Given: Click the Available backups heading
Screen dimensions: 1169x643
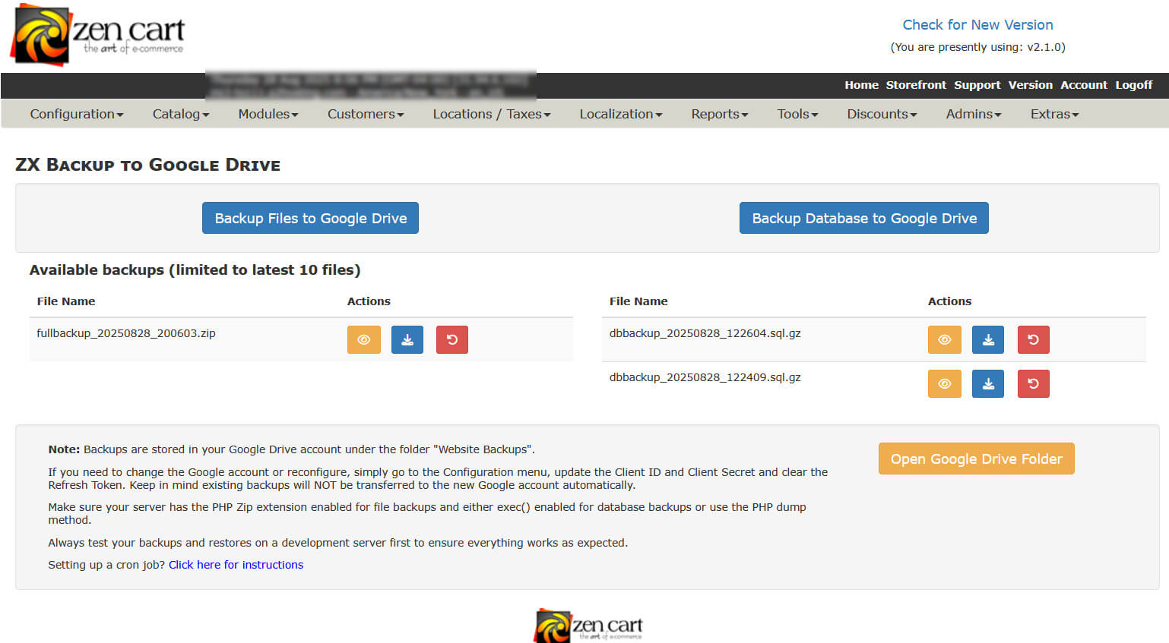Looking at the screenshot, I should [x=195, y=269].
